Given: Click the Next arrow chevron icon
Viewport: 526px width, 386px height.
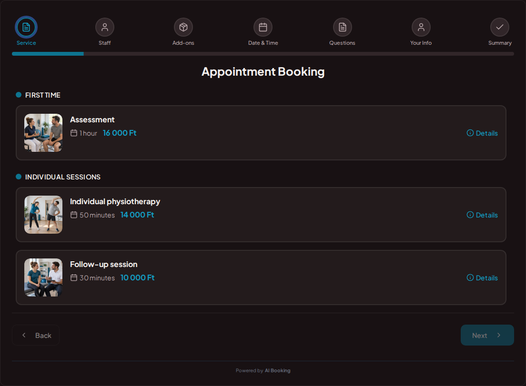Looking at the screenshot, I should pos(499,335).
